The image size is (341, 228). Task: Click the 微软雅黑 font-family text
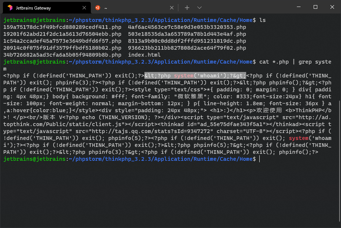click(x=190, y=96)
